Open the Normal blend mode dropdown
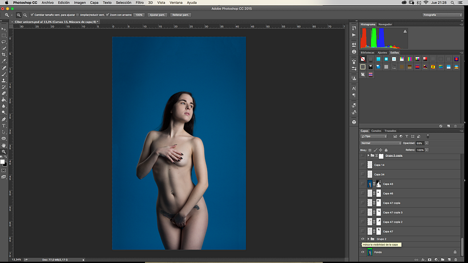This screenshot has height=263, width=468. coord(381,143)
